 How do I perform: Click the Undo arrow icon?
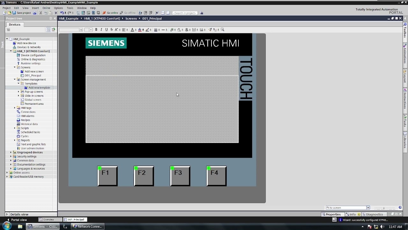coord(62,13)
